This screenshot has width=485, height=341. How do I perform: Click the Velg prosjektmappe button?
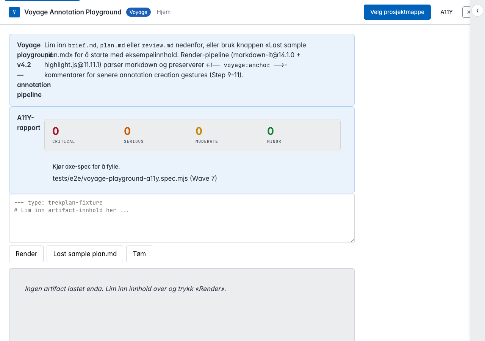tap(397, 12)
